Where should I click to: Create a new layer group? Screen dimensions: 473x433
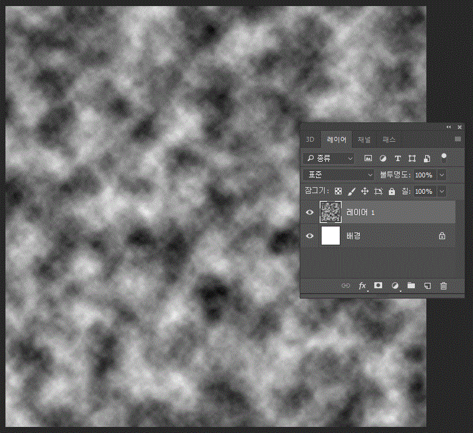411,285
